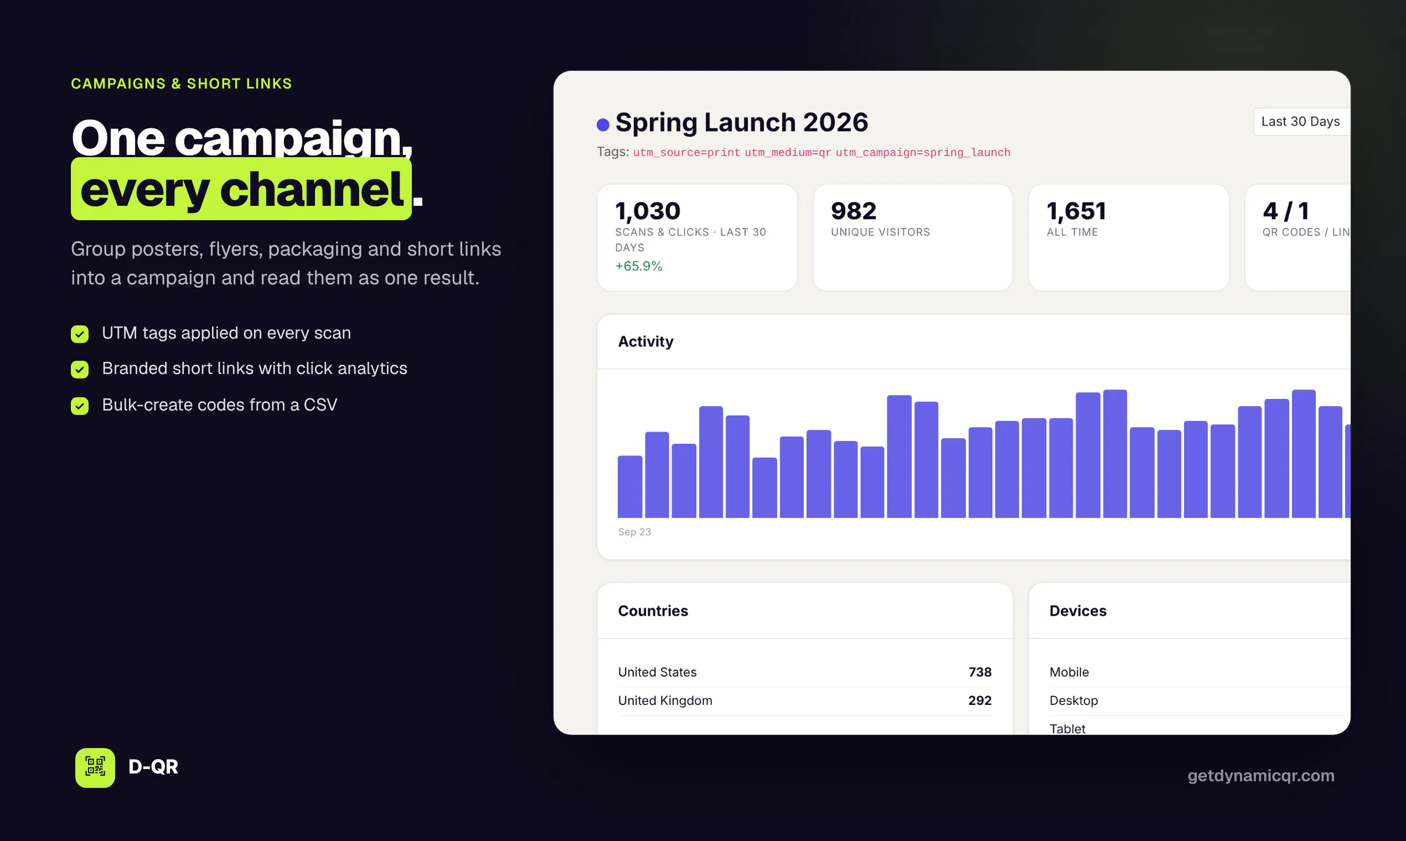1406x841 pixels.
Task: Click the Countries panel heading
Action: pos(653,611)
